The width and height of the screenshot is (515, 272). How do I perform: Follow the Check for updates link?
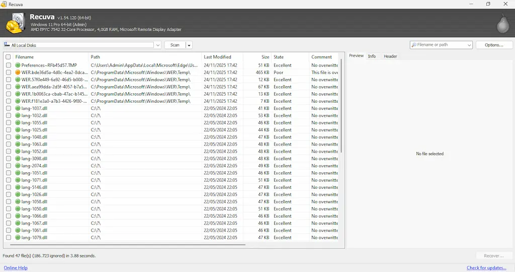[486, 268]
